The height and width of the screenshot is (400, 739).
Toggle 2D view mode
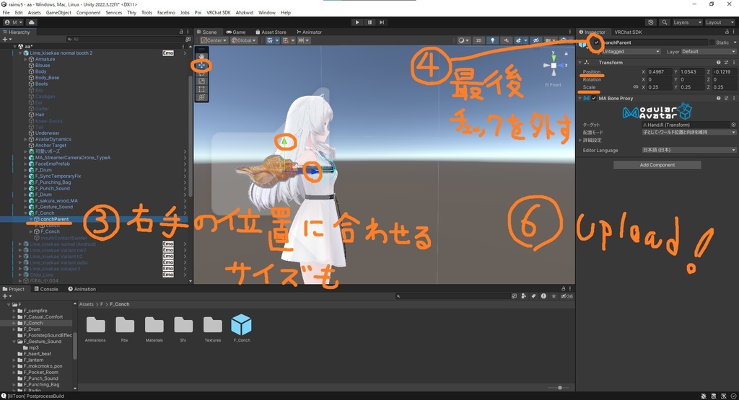pyautogui.click(x=478, y=40)
